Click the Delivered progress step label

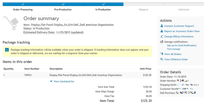(183, 9)
